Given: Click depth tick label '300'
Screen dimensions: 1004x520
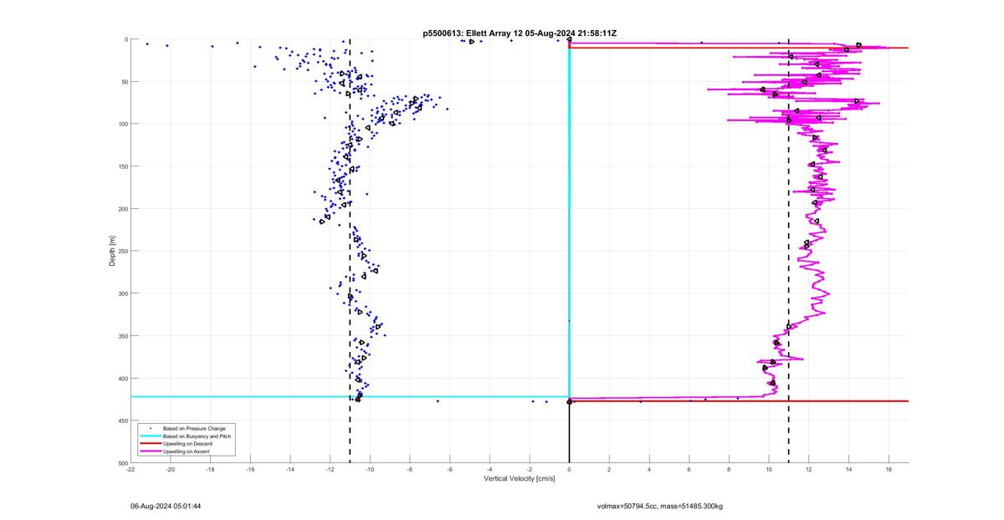Looking at the screenshot, I should pos(122,293).
